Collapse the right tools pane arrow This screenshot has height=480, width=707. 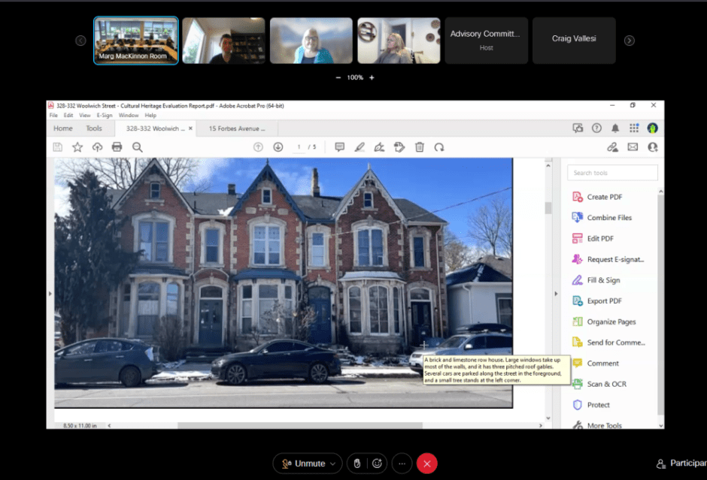pyautogui.click(x=556, y=294)
